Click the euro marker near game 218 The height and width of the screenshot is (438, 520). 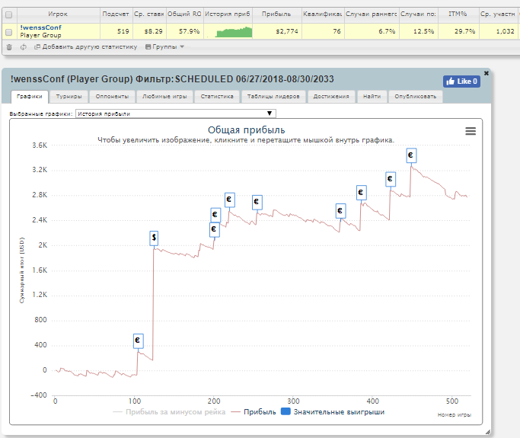coord(230,200)
